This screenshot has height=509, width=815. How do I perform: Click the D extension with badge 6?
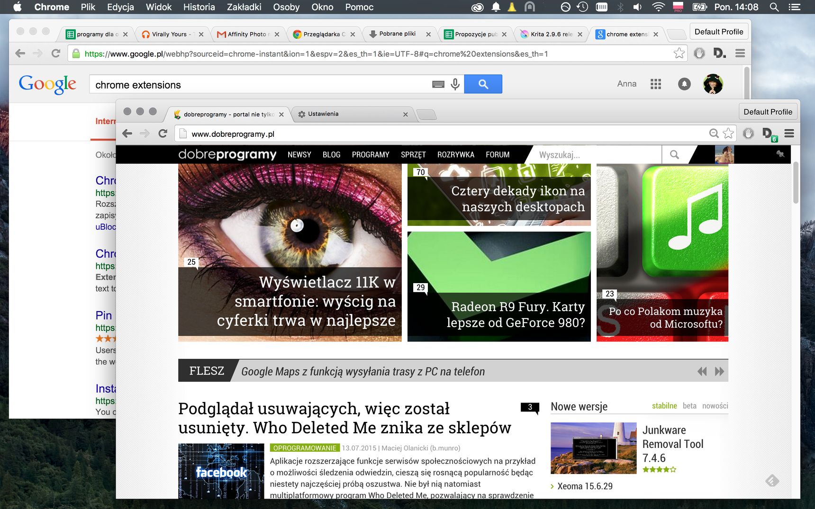point(769,134)
